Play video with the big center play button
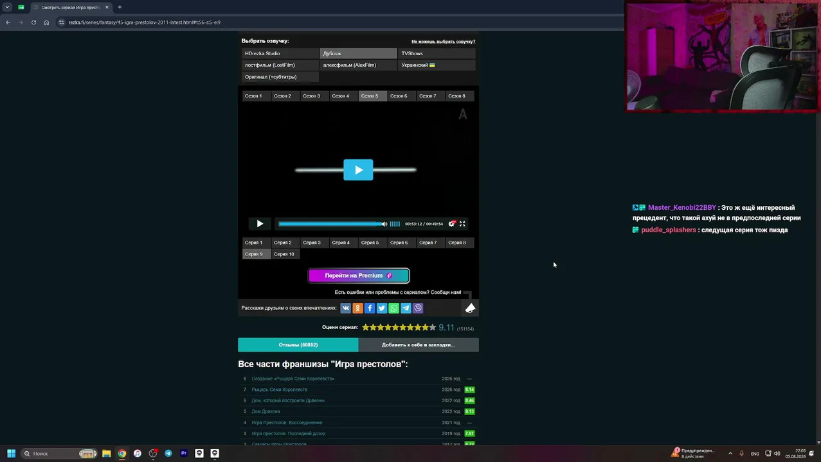The image size is (821, 462). (x=358, y=170)
